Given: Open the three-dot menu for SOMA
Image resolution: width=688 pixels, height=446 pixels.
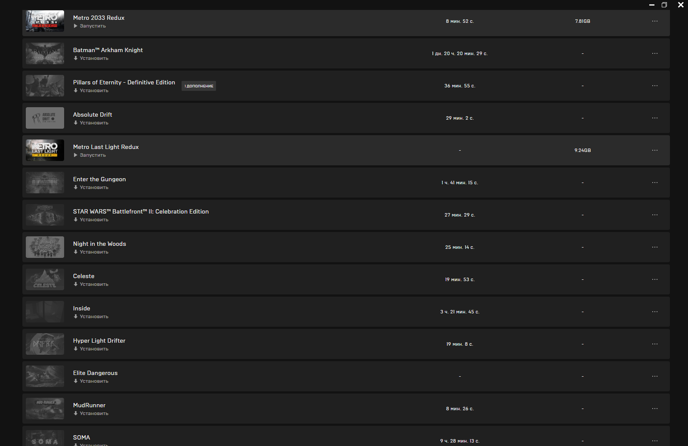Looking at the screenshot, I should tap(654, 440).
